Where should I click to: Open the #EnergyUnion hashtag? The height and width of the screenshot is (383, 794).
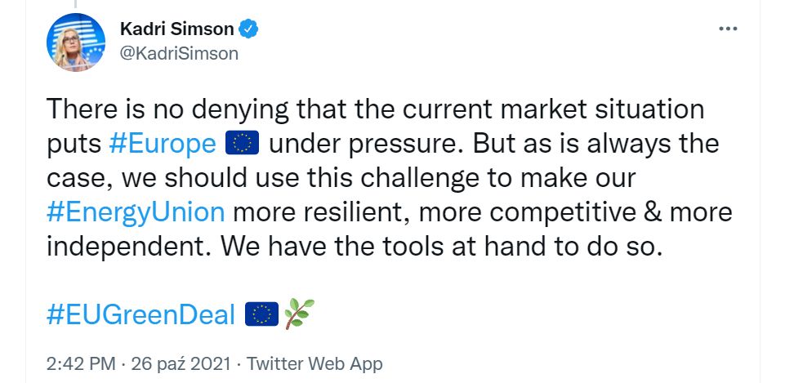(136, 212)
